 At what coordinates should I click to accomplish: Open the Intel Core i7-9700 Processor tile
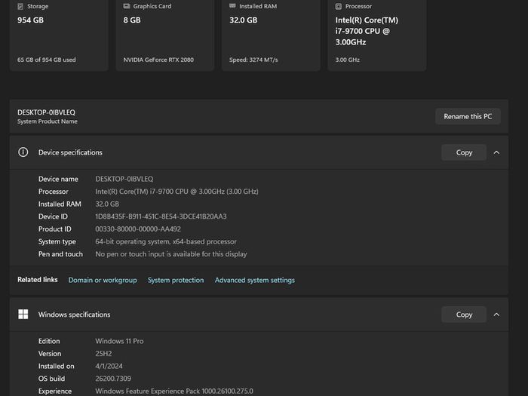377,34
